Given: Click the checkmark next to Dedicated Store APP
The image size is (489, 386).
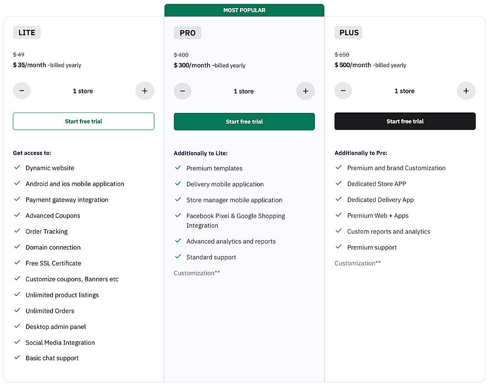Looking at the screenshot, I should [x=339, y=183].
